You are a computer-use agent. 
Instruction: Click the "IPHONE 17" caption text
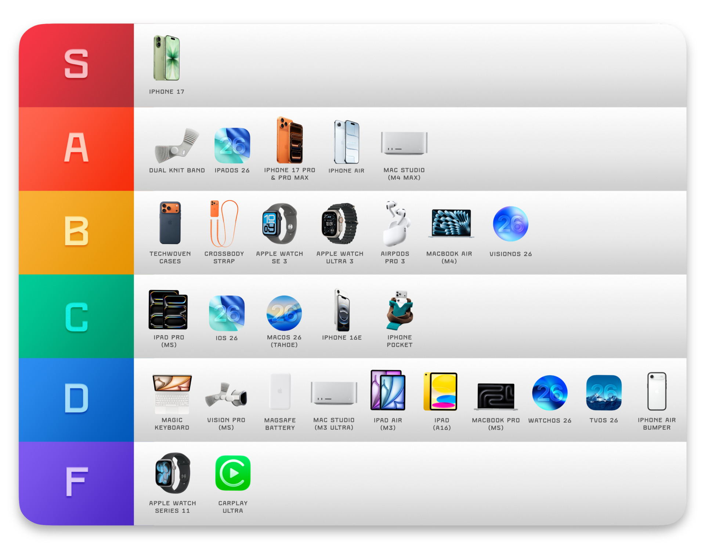click(x=167, y=92)
